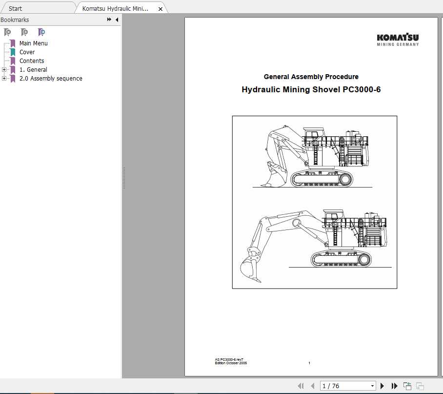This screenshot has height=394, width=443.
Task: Open the page number dropdown arrow
Action: click(x=372, y=386)
